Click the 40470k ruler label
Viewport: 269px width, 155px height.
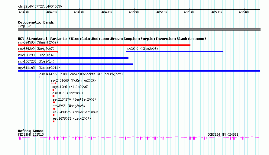(52, 12)
